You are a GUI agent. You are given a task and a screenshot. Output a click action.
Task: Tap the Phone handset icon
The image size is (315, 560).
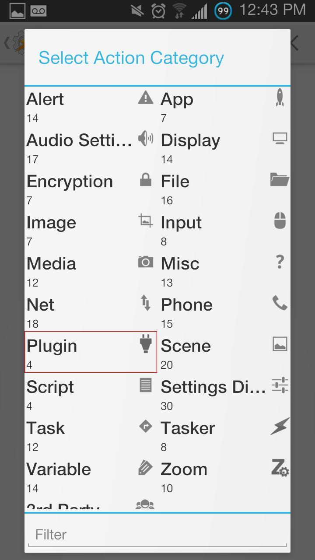coord(280,303)
